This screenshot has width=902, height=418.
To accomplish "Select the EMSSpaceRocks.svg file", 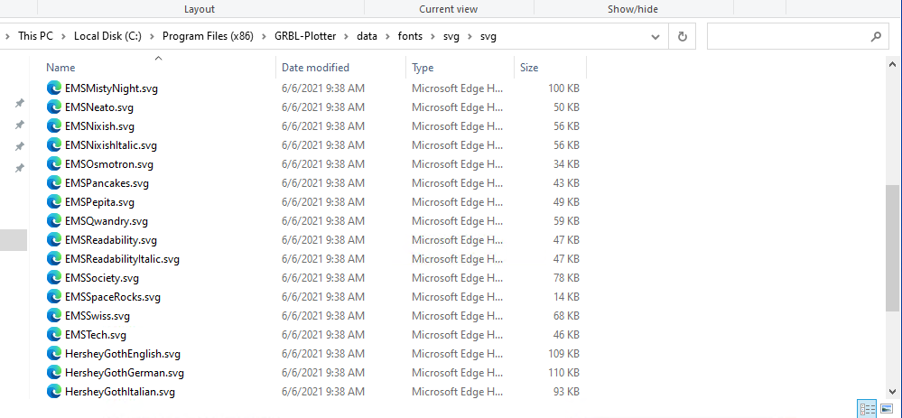I will pyautogui.click(x=113, y=297).
